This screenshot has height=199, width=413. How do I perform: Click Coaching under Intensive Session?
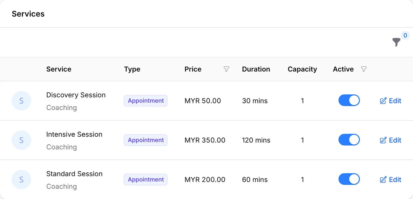[62, 147]
